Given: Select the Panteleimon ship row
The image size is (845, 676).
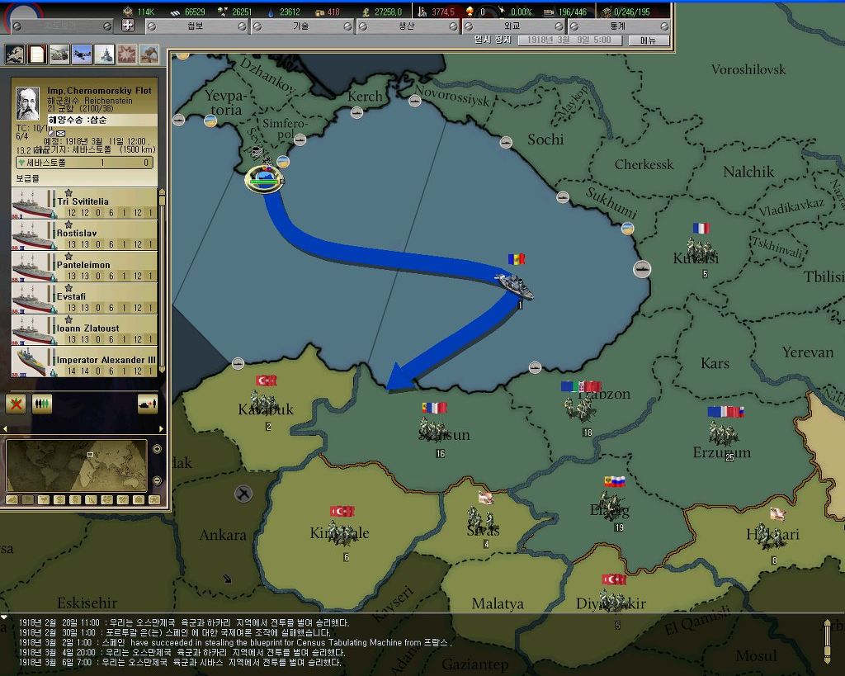Looking at the screenshot, I should coord(84,267).
